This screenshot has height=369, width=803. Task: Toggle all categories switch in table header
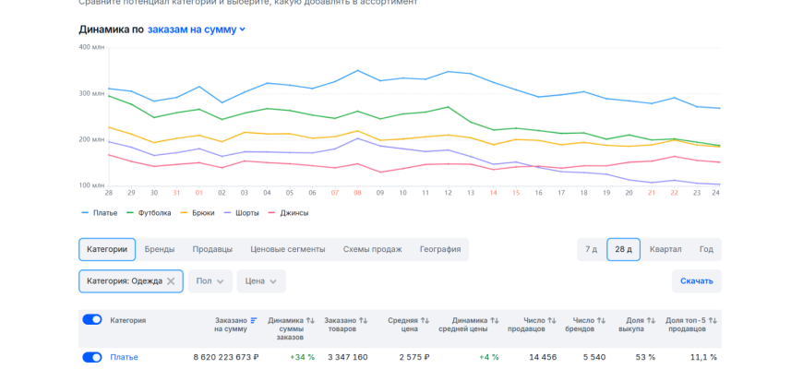click(x=92, y=320)
